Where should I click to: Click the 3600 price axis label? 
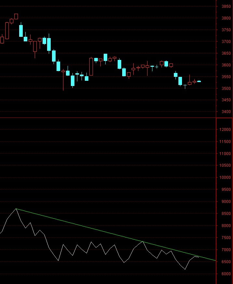226,65
